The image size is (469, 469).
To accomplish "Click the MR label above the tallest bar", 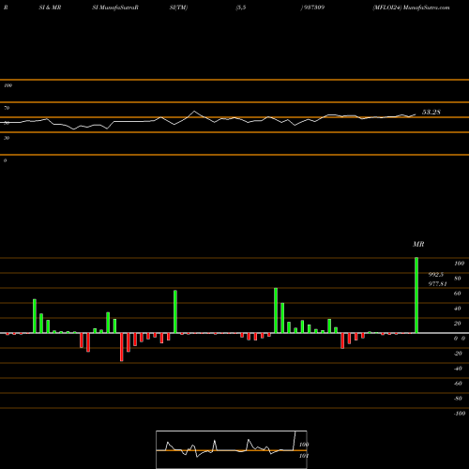I will pos(418,244).
